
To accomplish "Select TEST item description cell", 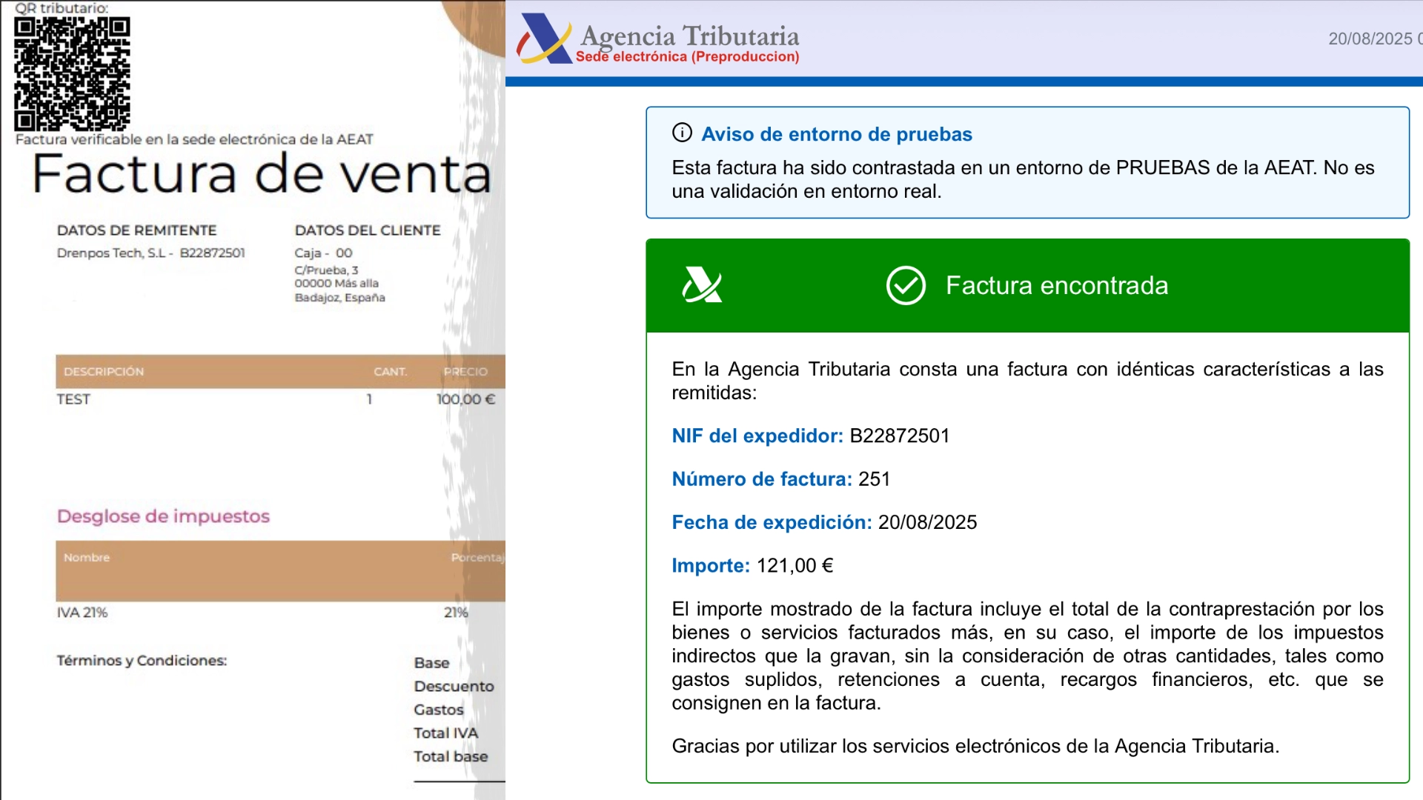I will point(73,400).
